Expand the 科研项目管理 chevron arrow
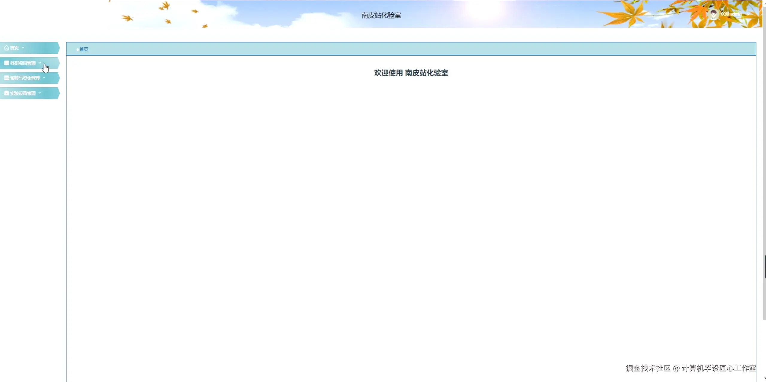The width and height of the screenshot is (766, 382). 40,63
